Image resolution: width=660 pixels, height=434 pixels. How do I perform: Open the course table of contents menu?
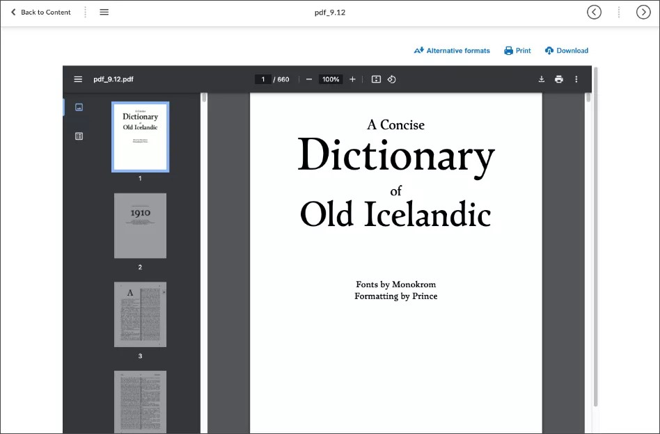104,13
